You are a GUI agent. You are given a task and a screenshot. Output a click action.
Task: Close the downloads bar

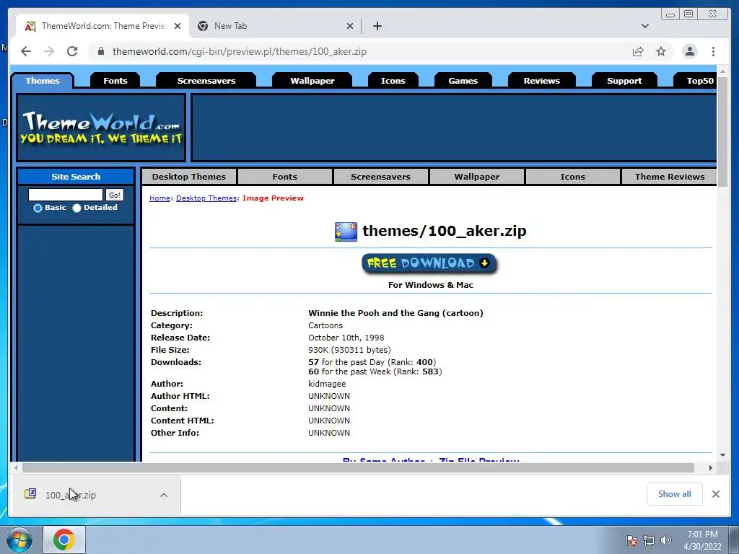click(716, 494)
